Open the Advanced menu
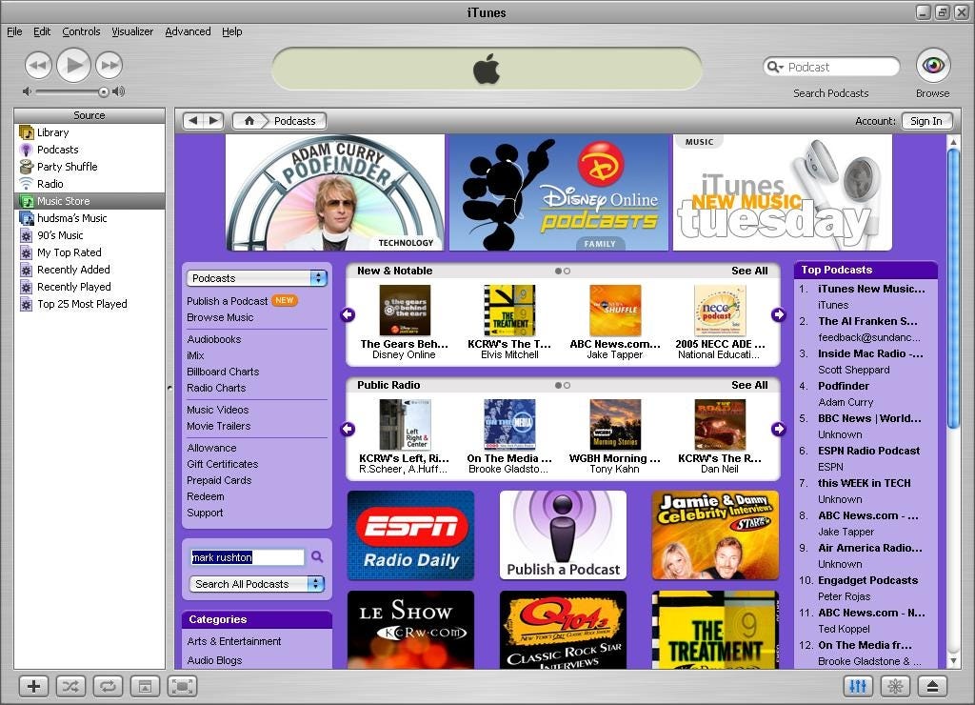 click(x=188, y=31)
